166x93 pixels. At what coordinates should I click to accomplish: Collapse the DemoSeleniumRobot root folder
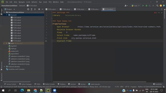tap(4, 12)
